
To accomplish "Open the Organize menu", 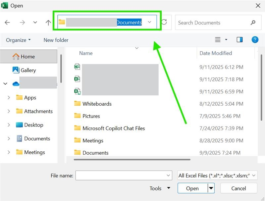I will [x=18, y=40].
